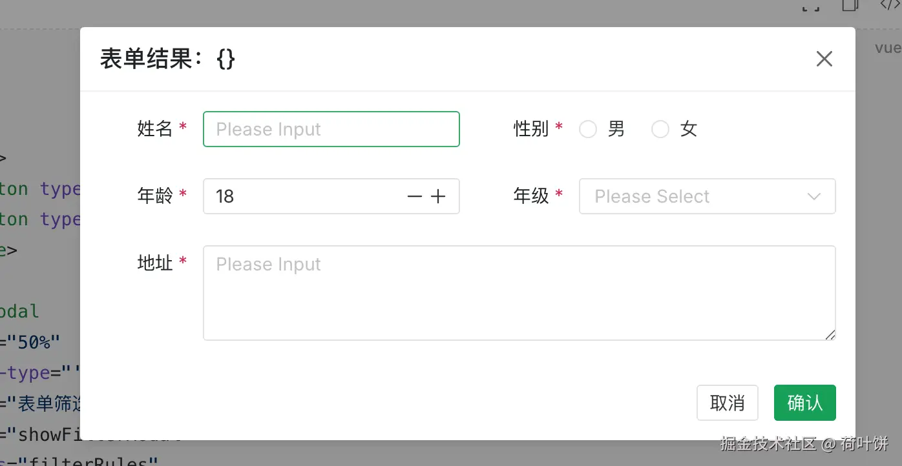Click the 地址 textarea resize handle
The width and height of the screenshot is (902, 466).
tap(830, 334)
